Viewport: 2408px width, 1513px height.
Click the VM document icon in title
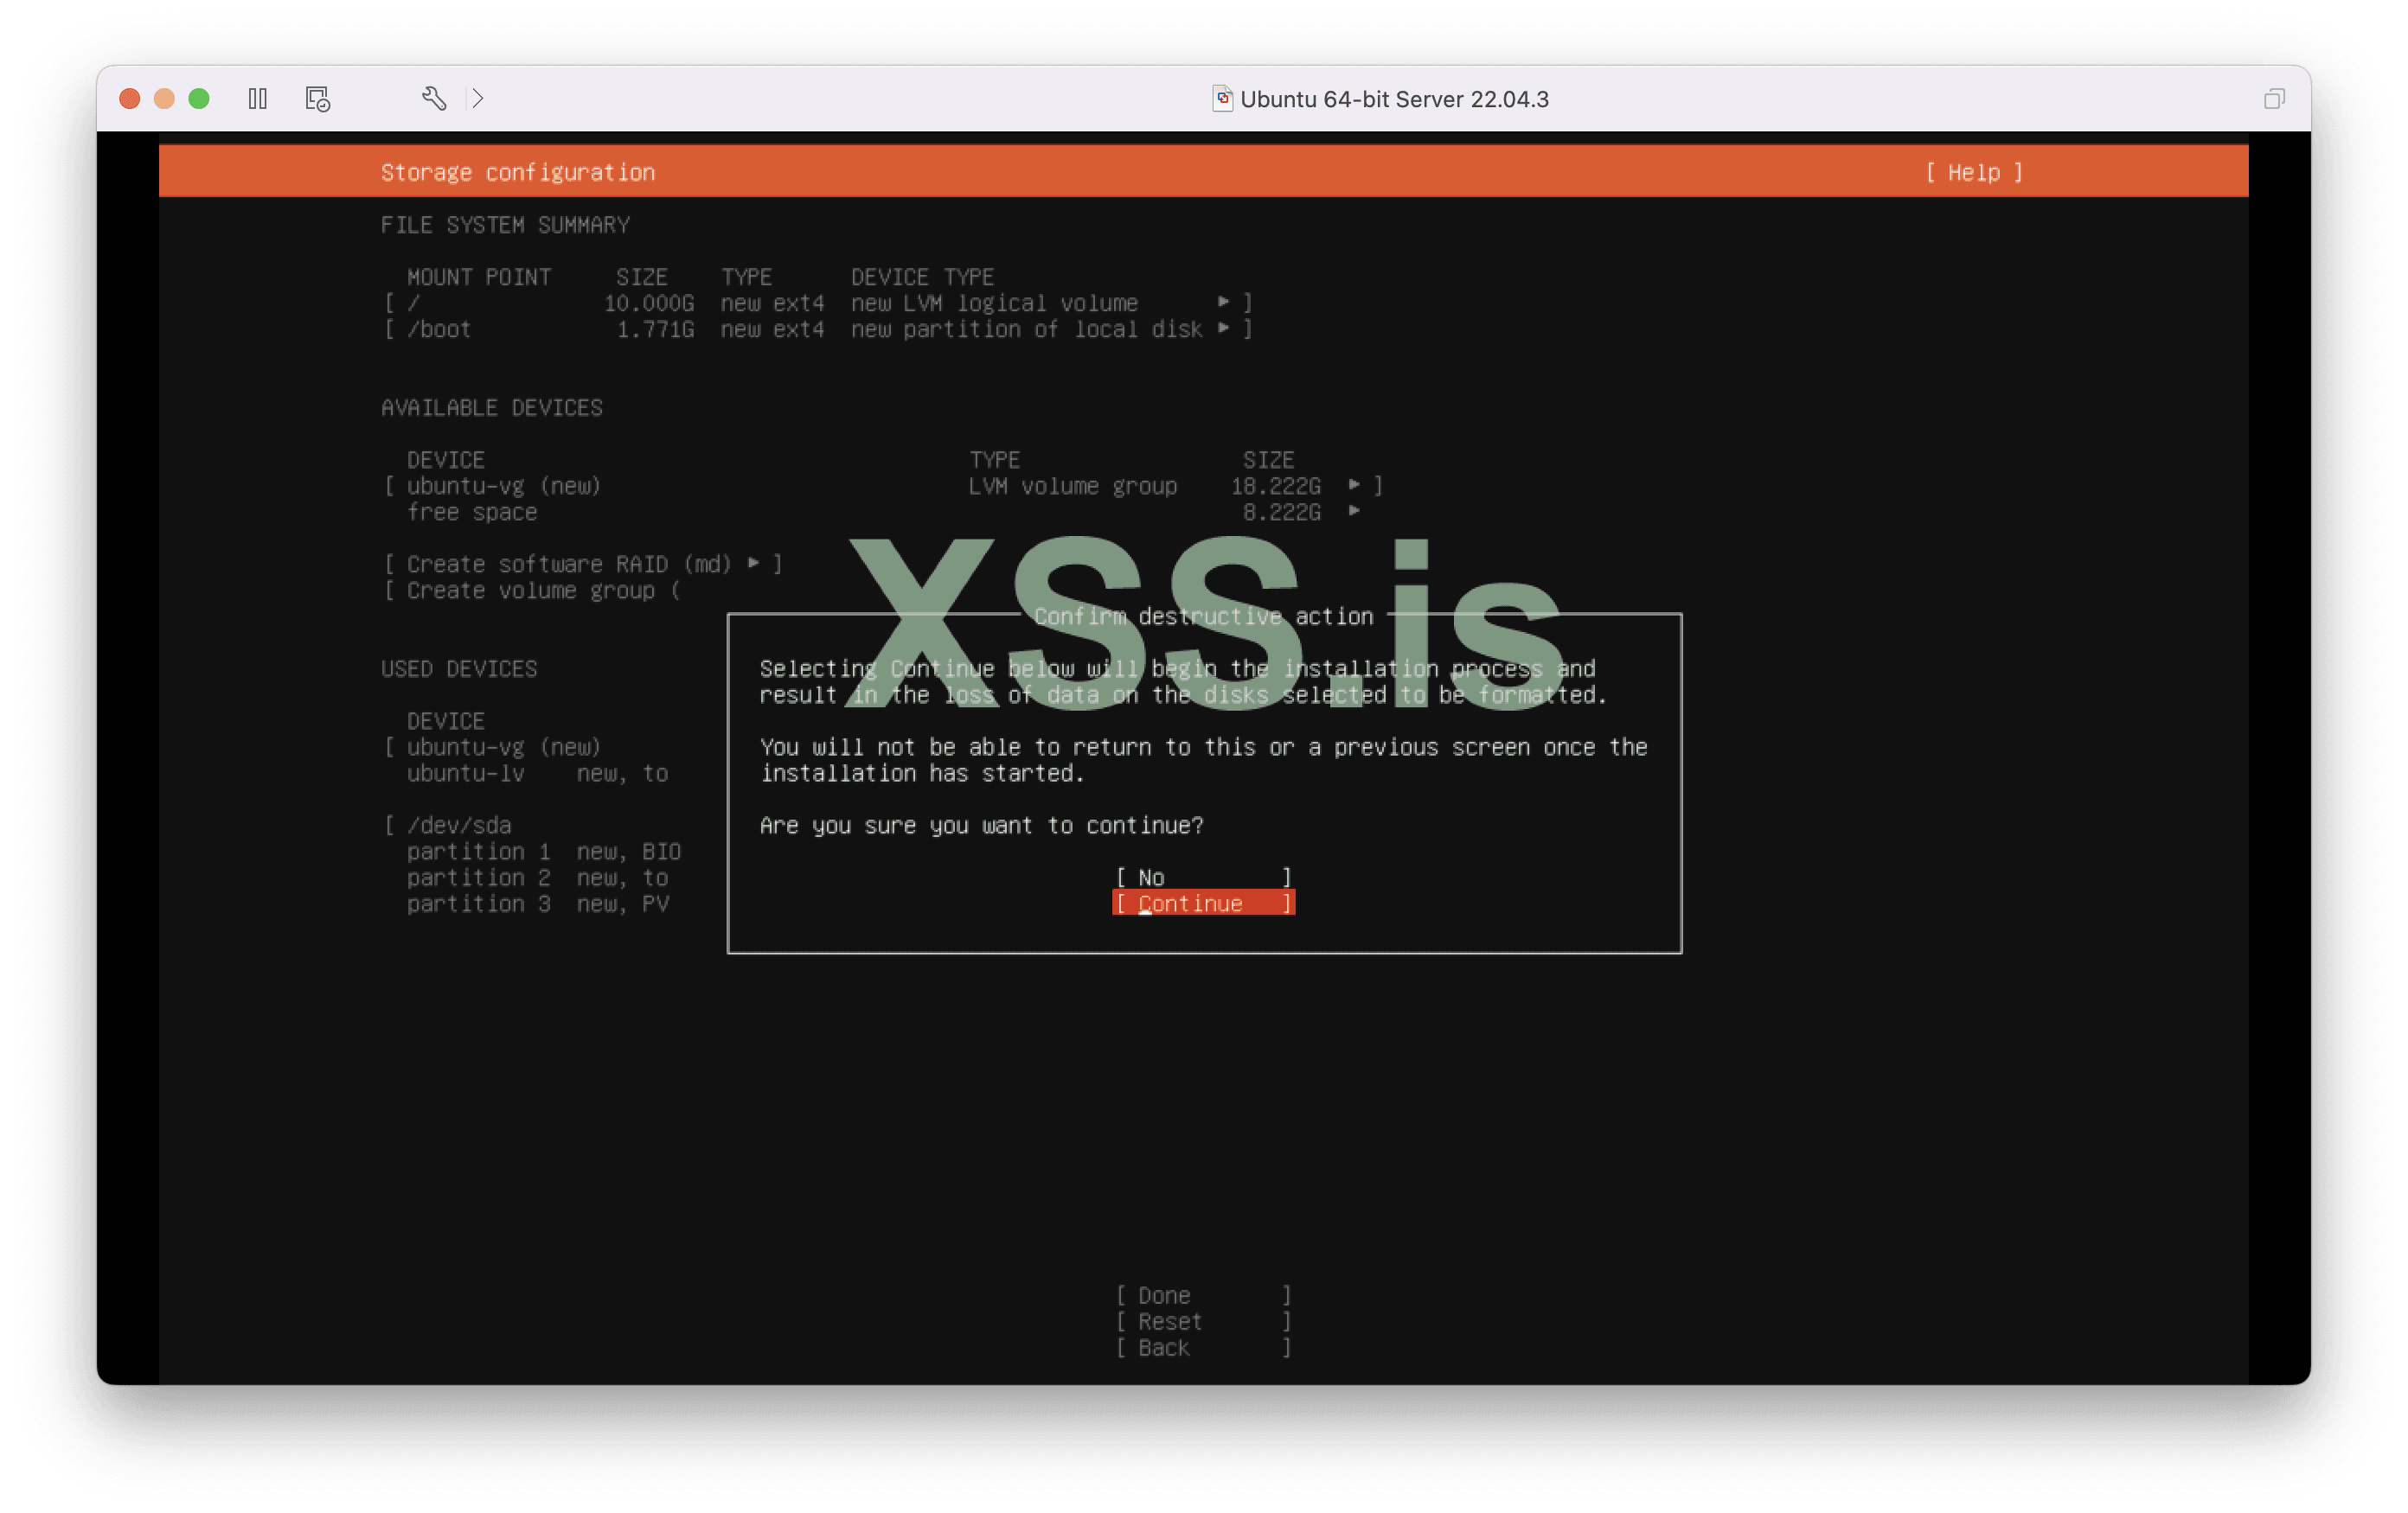[x=1222, y=99]
